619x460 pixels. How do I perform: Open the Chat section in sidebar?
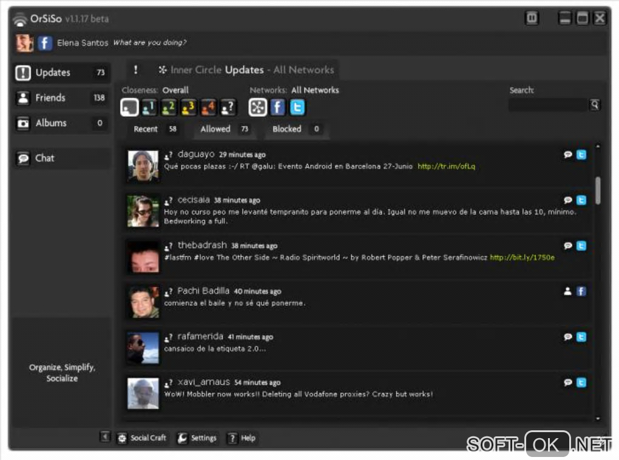[61, 158]
